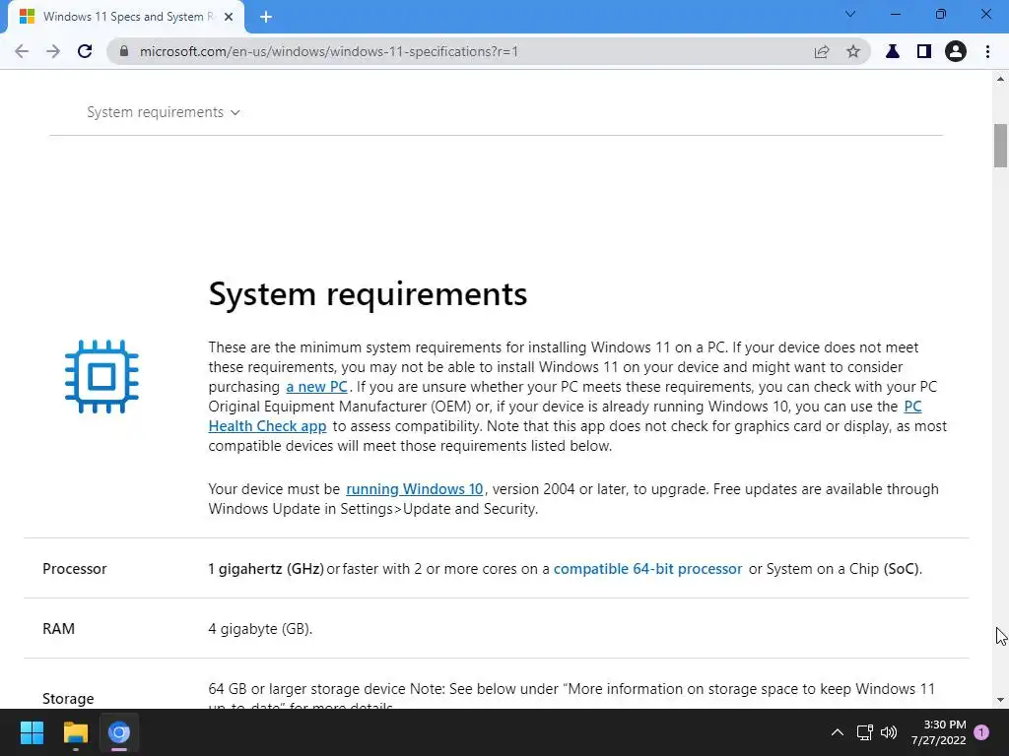
Task: Share this page icon in address bar
Action: (x=822, y=51)
